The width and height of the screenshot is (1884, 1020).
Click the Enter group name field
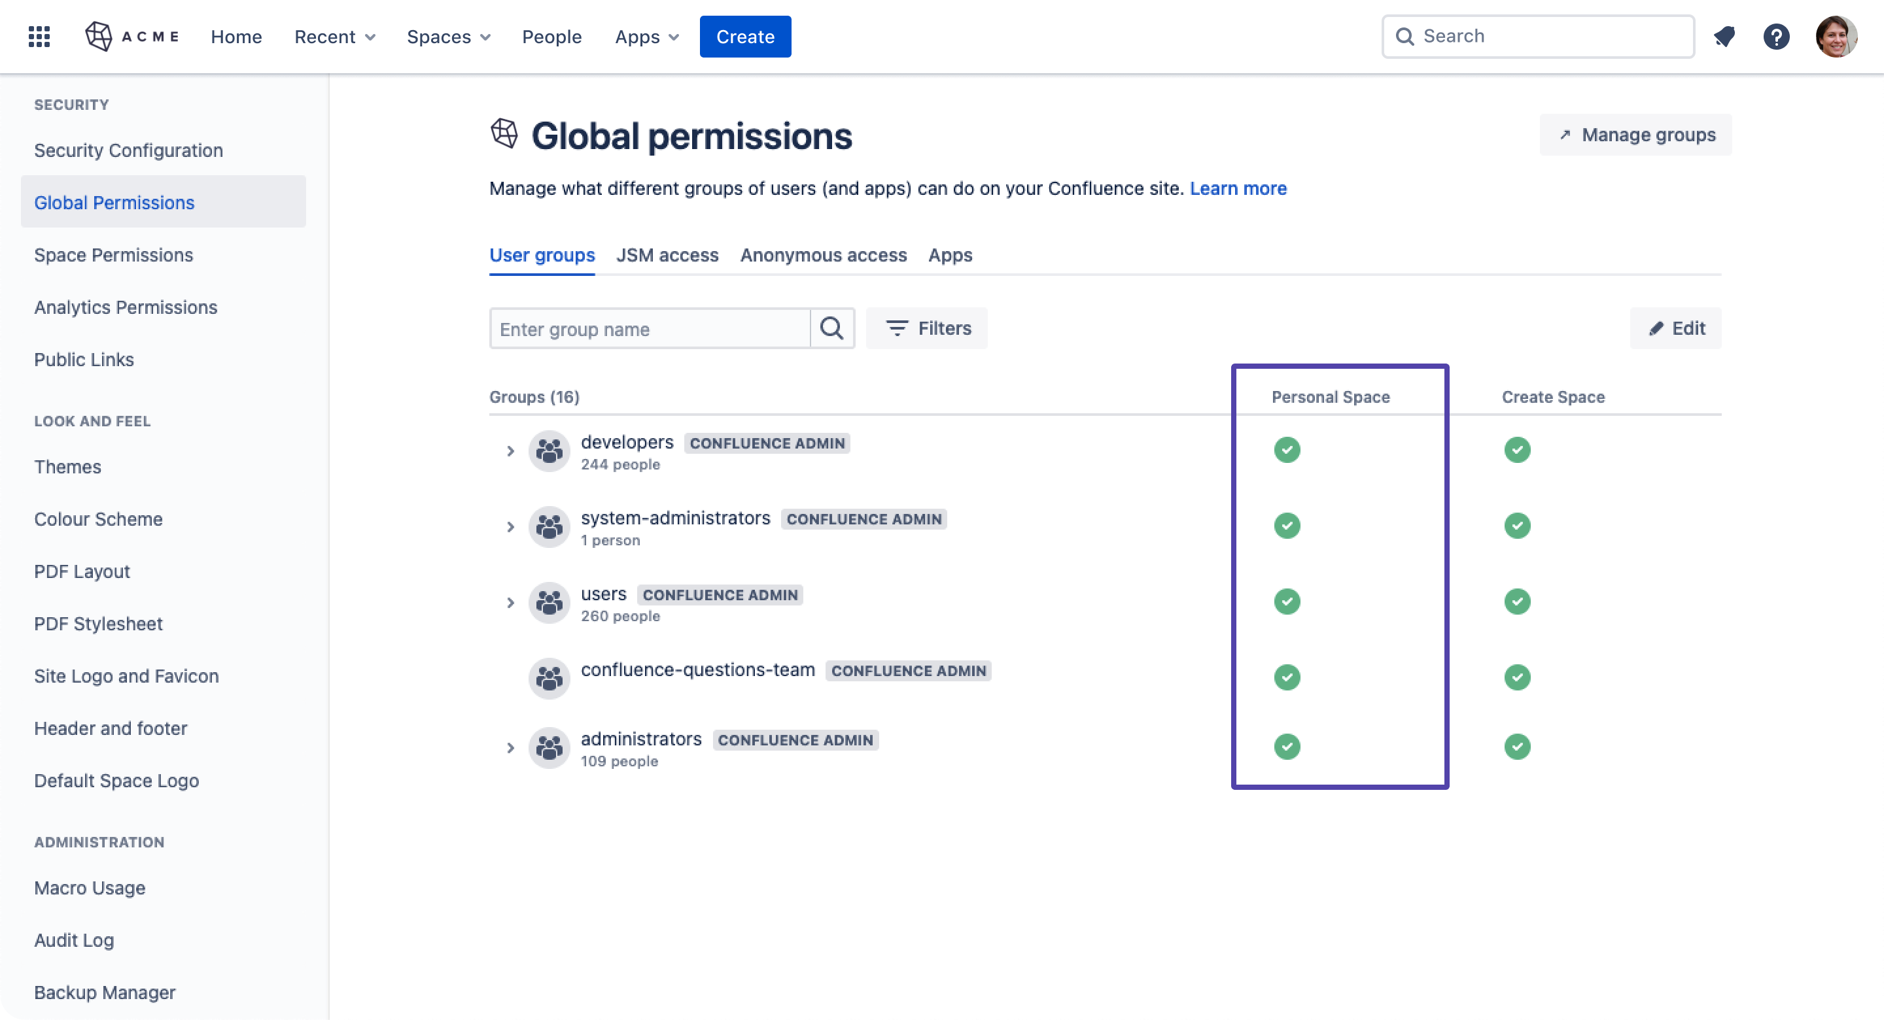tap(650, 328)
